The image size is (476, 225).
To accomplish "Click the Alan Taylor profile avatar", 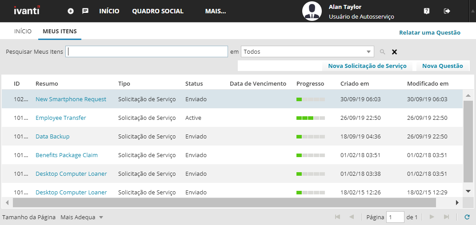I will pyautogui.click(x=312, y=11).
